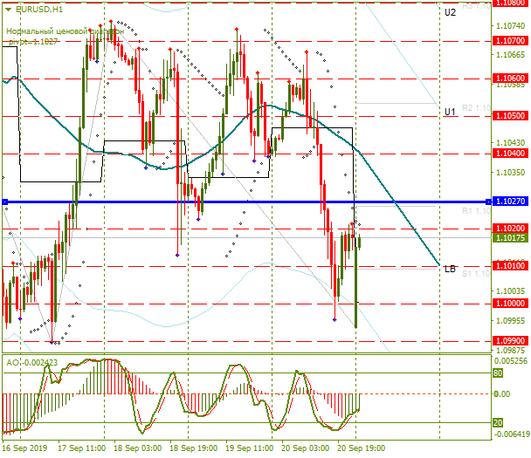Click the oscillator 0.00 zero-line label
The width and height of the screenshot is (531, 458).
[502, 394]
